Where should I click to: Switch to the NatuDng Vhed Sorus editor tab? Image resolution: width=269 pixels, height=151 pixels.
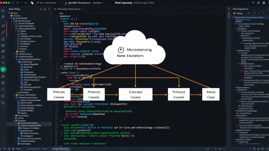(69, 9)
